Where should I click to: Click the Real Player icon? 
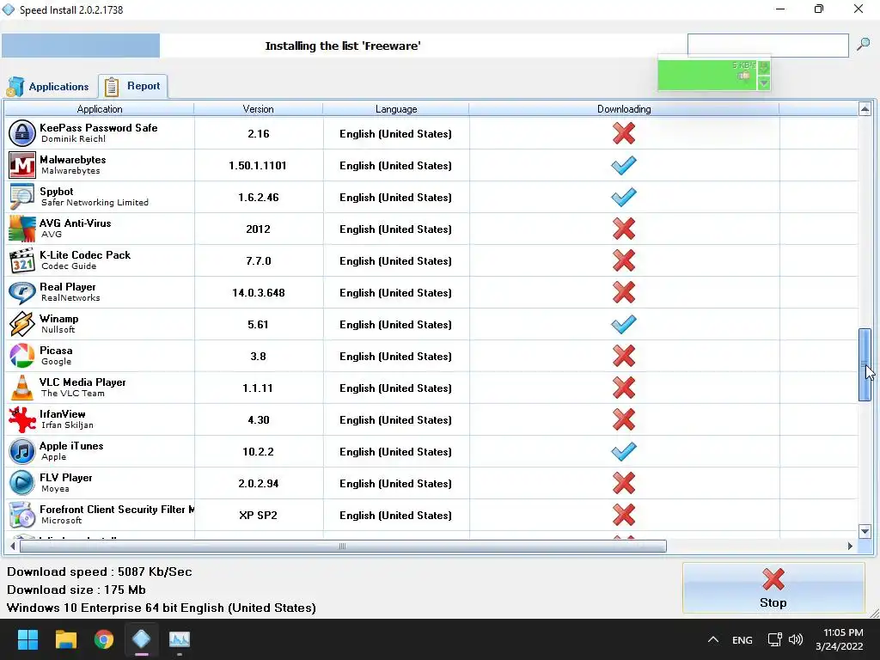point(21,292)
